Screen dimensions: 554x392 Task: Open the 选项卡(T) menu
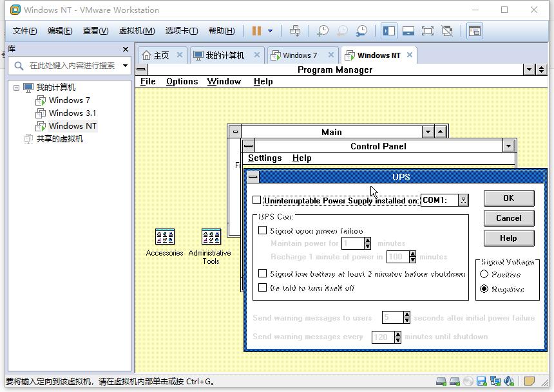(x=182, y=31)
